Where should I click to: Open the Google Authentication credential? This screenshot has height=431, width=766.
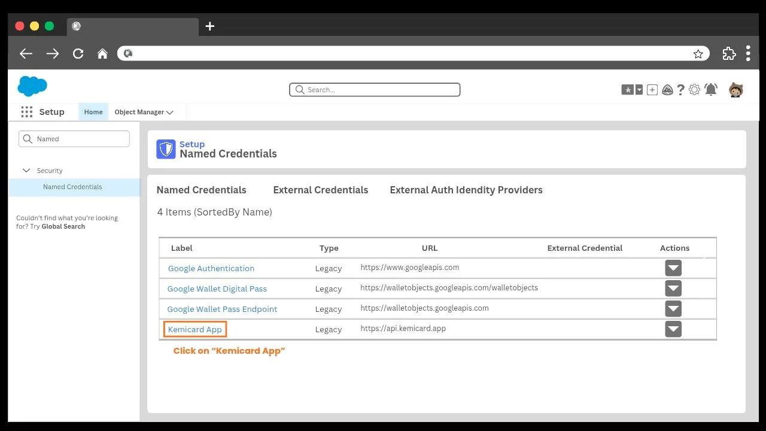(x=211, y=268)
